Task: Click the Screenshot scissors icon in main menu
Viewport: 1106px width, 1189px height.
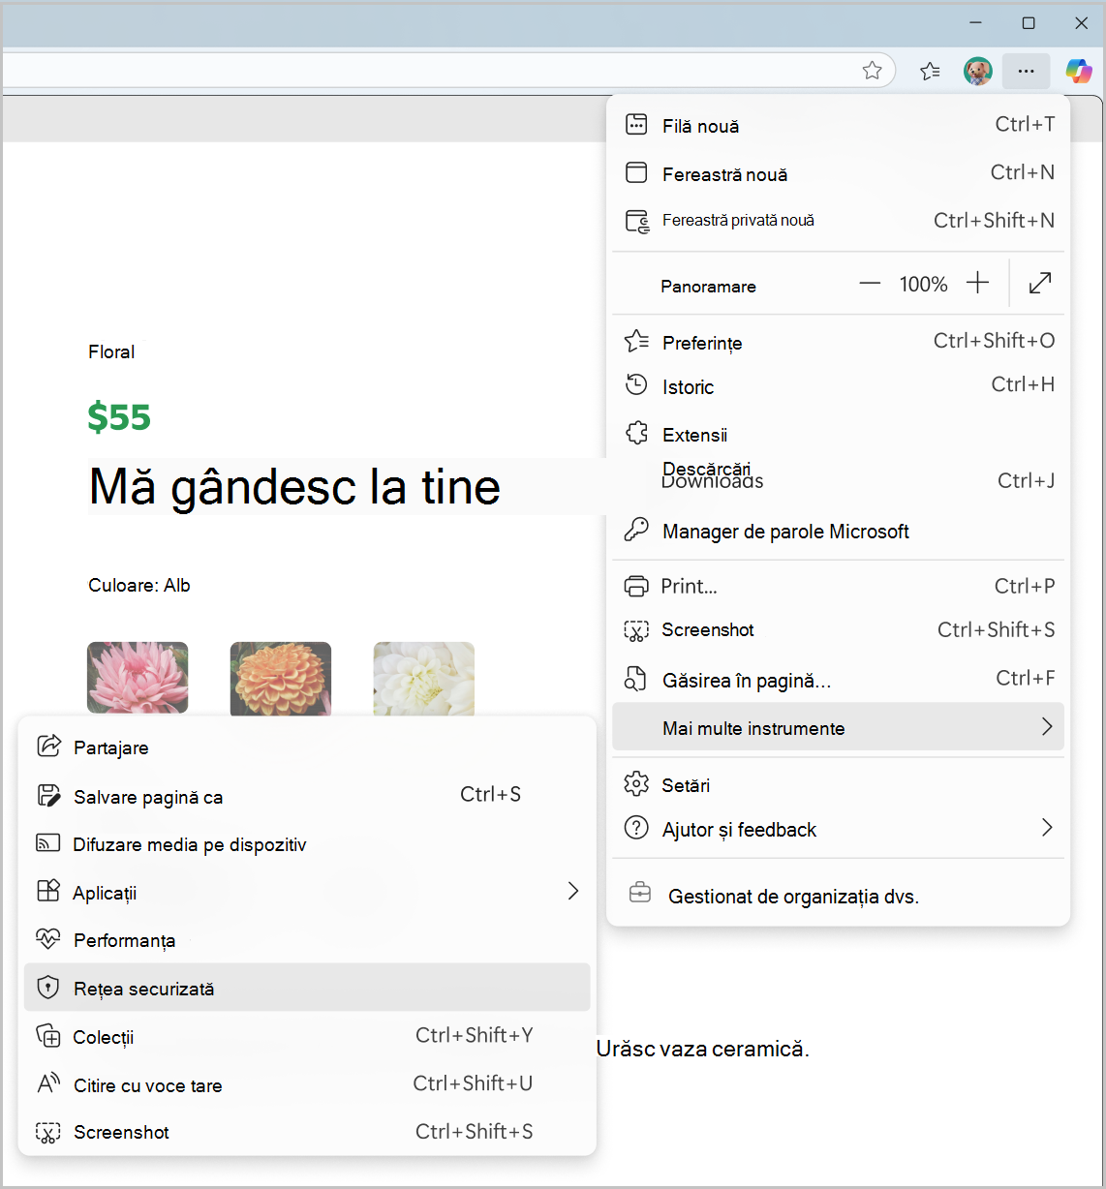Action: click(x=636, y=631)
